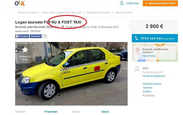This screenshot has width=183, height=115.
Task: Open Autoturisme Bucuresti breadcrumb
Action: pos(98,12)
